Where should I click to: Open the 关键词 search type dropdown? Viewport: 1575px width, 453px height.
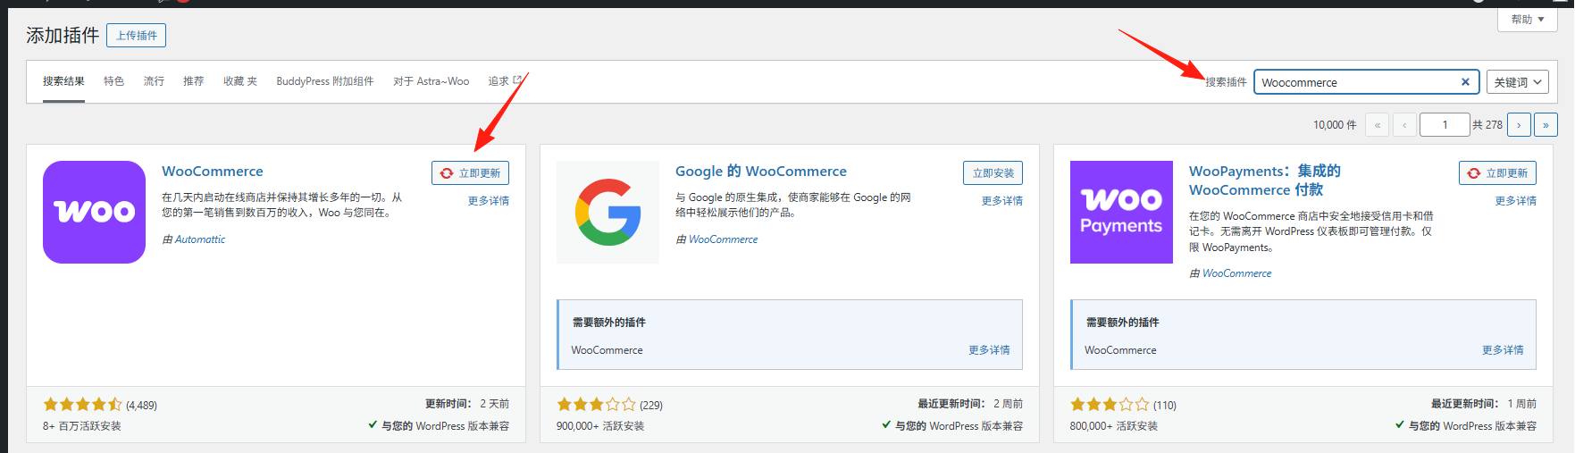coord(1517,82)
